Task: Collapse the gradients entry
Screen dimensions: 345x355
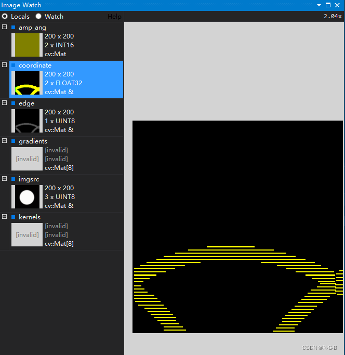Action: tap(4, 140)
